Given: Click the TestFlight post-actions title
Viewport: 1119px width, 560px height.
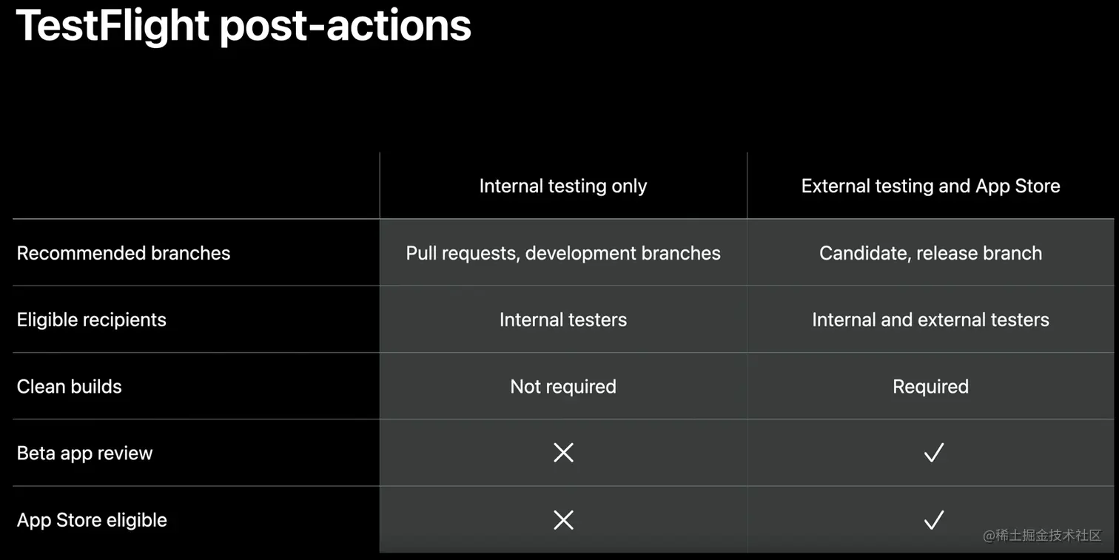Looking at the screenshot, I should (243, 25).
